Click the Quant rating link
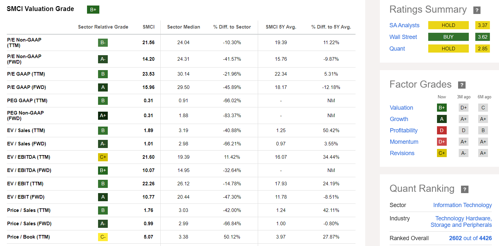 coord(397,48)
